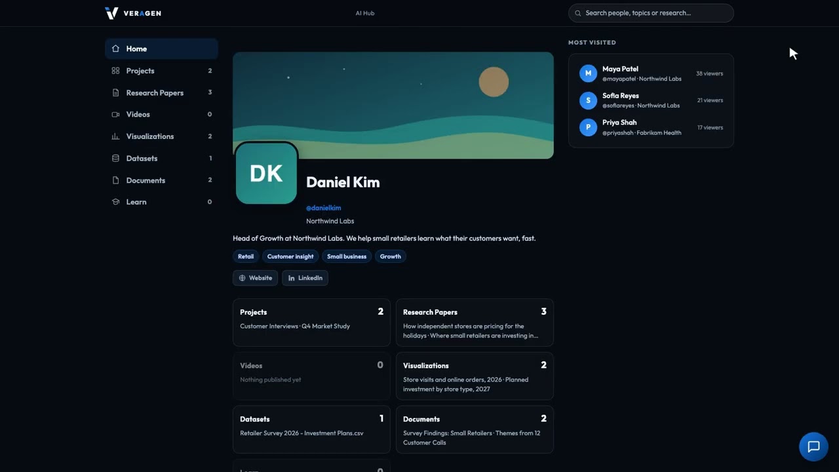Open Datasets in the sidebar
Image resolution: width=839 pixels, height=472 pixels.
coord(161,158)
